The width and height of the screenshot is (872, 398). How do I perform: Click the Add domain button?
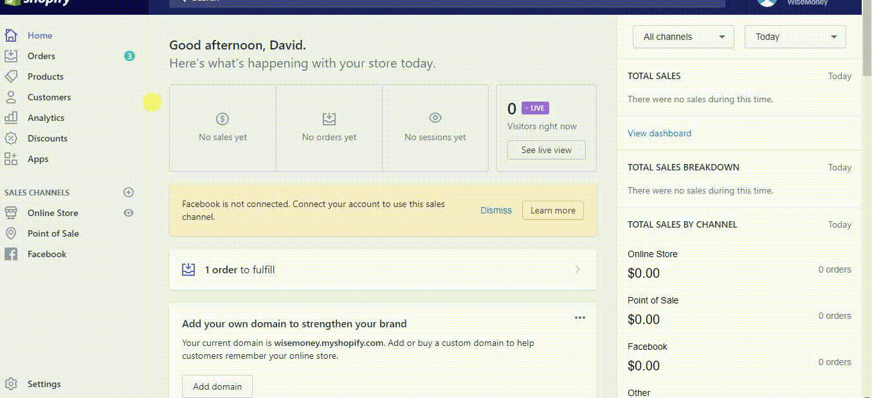(217, 386)
